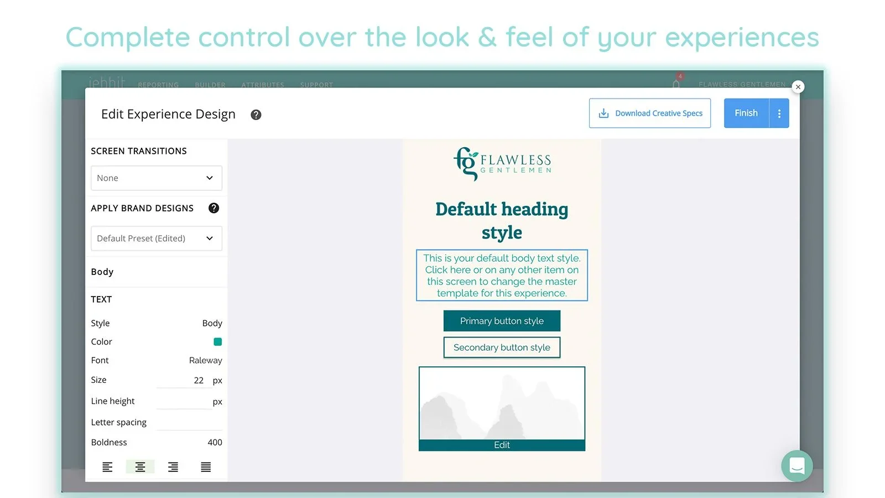Screen dimensions: 885x498
Task: Set text alignment to left
Action: (107, 467)
